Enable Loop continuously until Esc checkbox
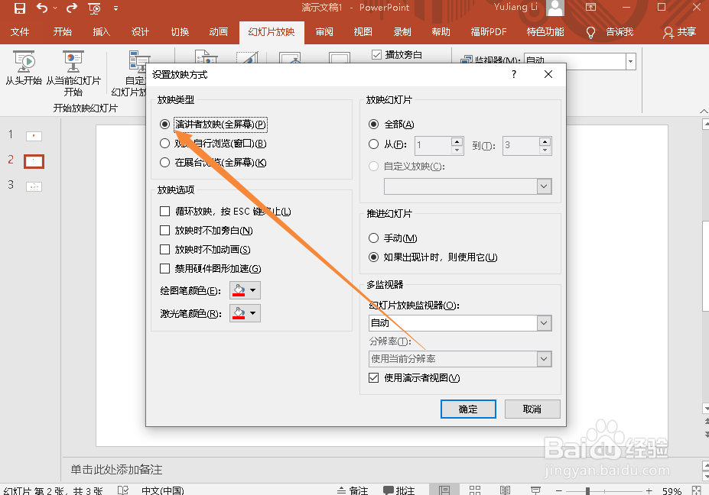The image size is (709, 495). [x=164, y=212]
